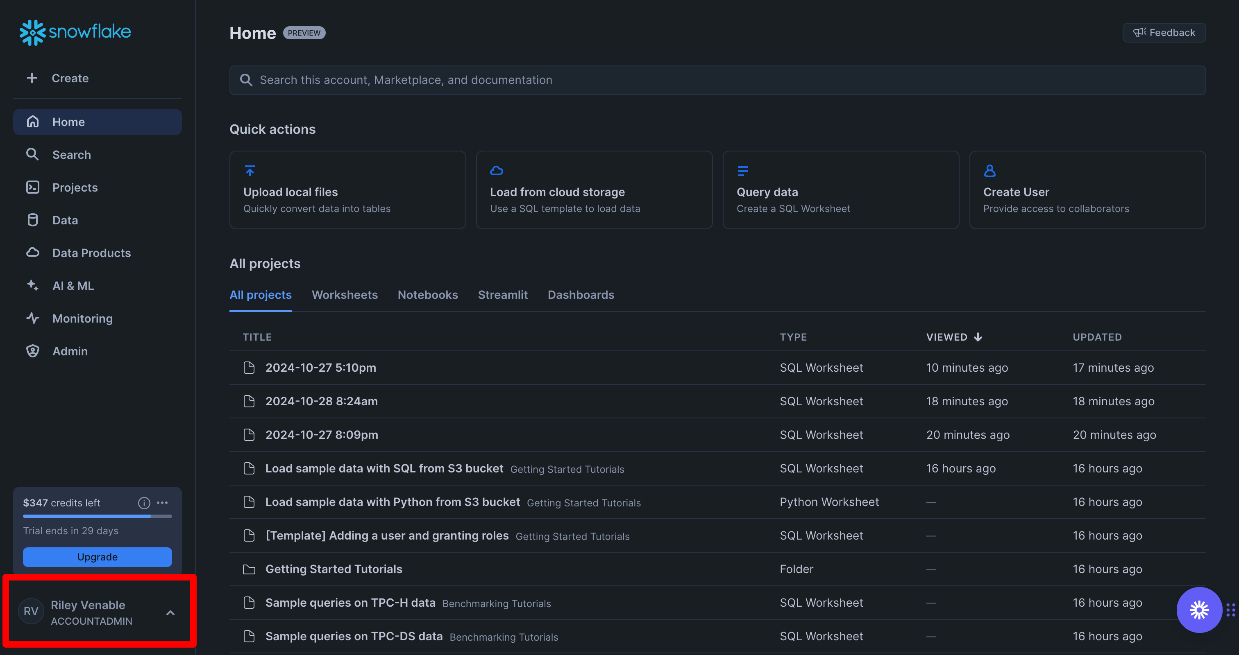Image resolution: width=1239 pixels, height=655 pixels.
Task: Open the credits three-dot menu
Action: pyautogui.click(x=163, y=503)
